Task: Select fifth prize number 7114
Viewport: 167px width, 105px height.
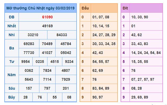Action: click(47, 79)
